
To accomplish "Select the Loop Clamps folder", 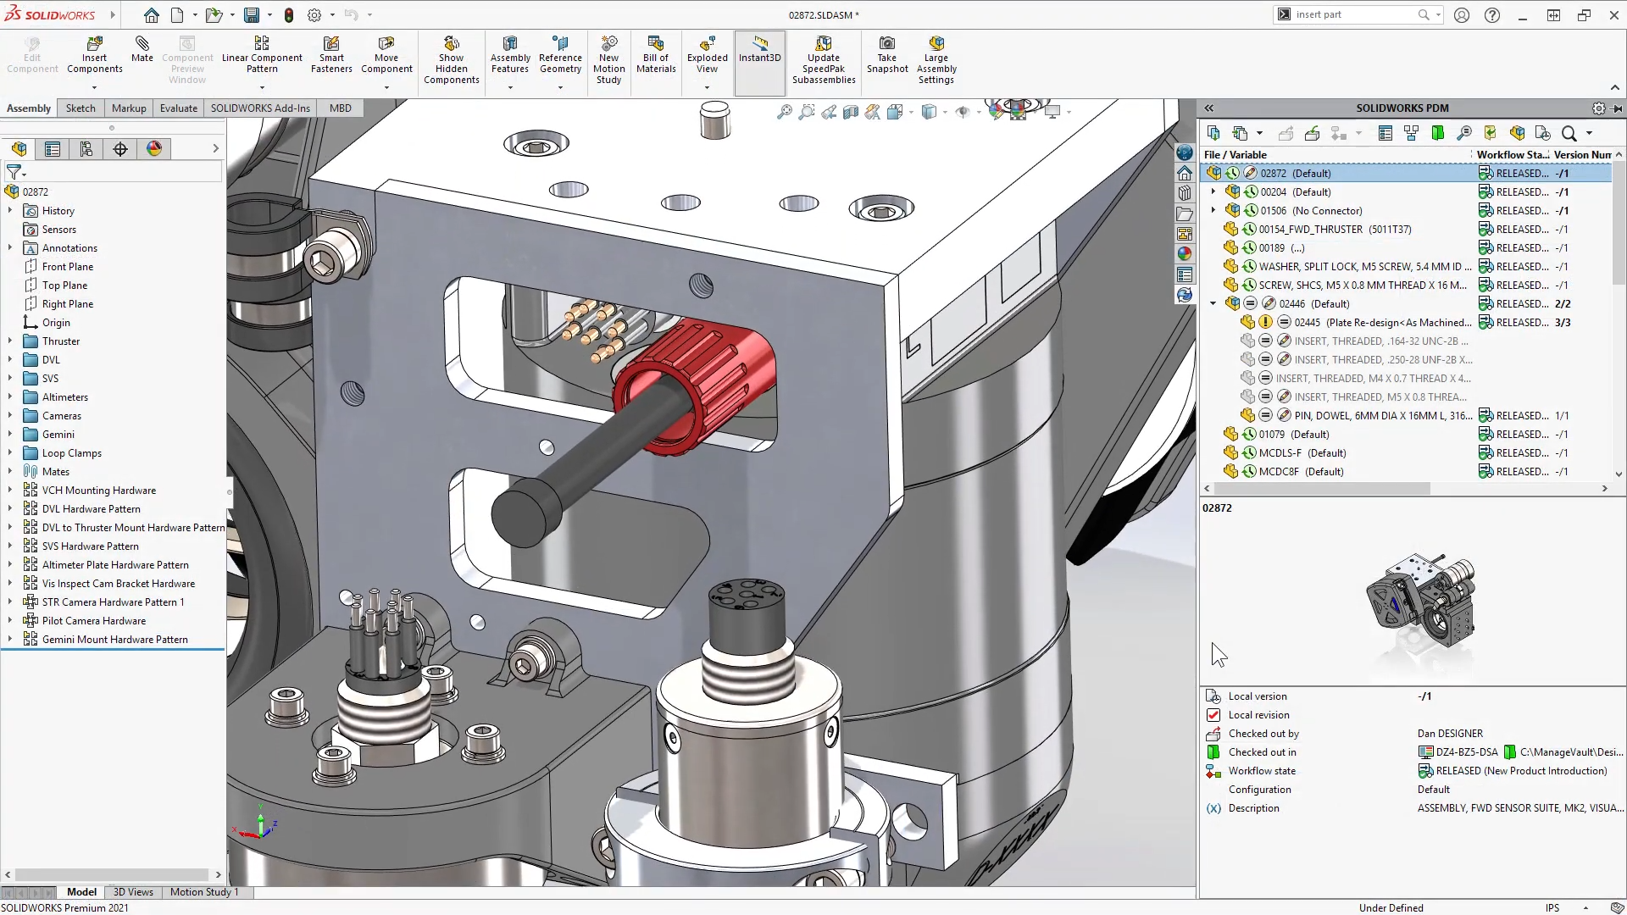I will click(71, 453).
